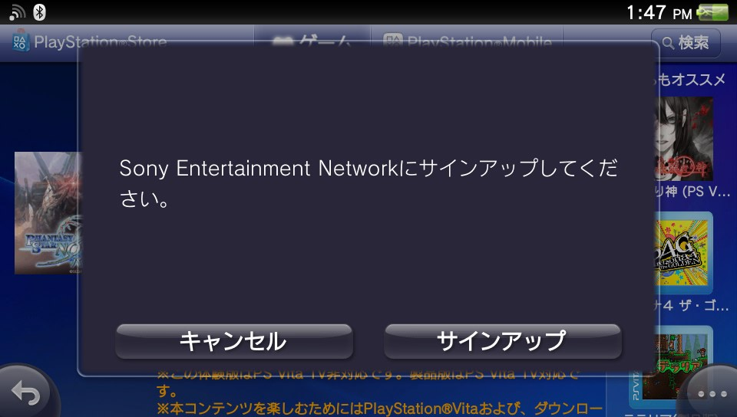Image resolution: width=737 pixels, height=417 pixels.
Task: Click the PlayStation Store bag logo
Action: [x=21, y=42]
